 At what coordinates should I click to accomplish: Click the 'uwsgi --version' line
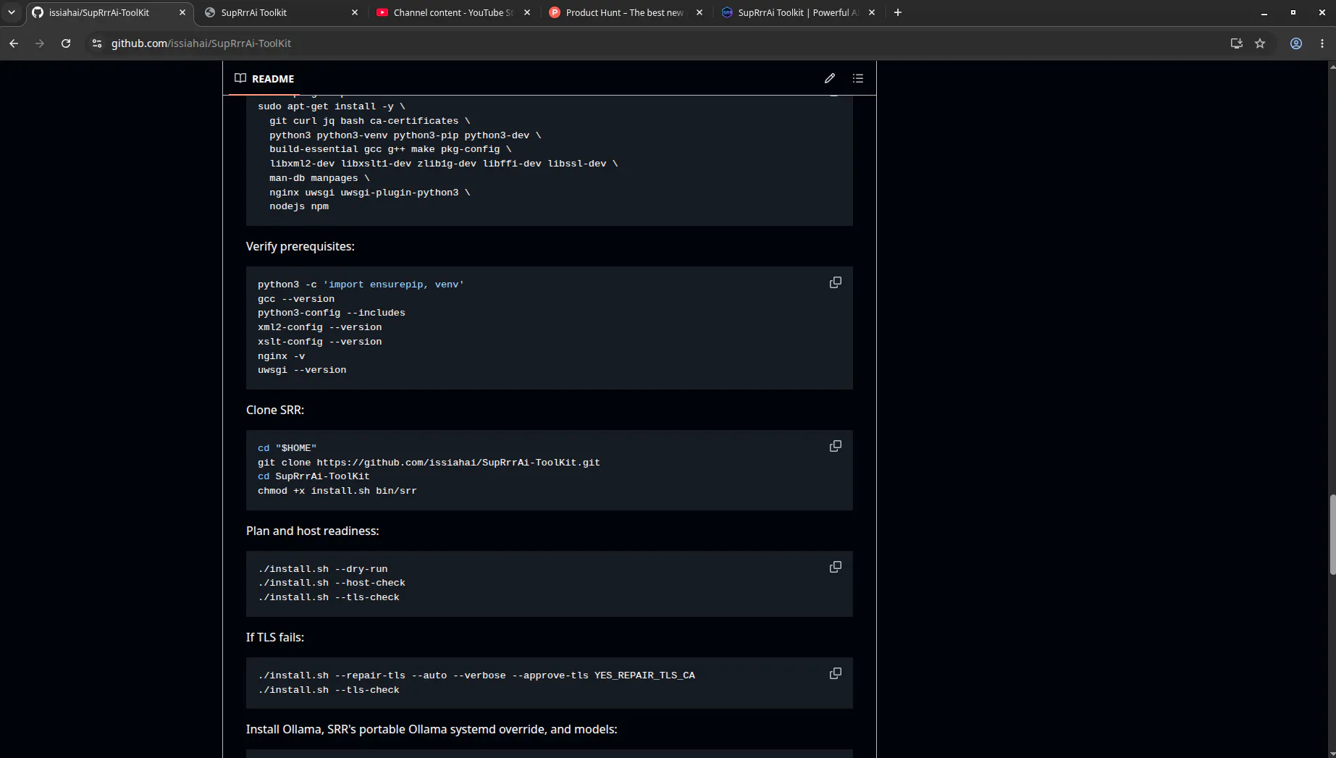coord(302,370)
